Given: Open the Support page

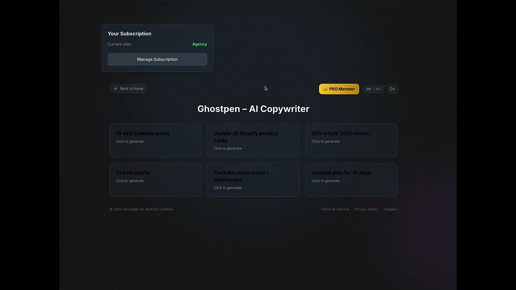Looking at the screenshot, I should point(390,209).
